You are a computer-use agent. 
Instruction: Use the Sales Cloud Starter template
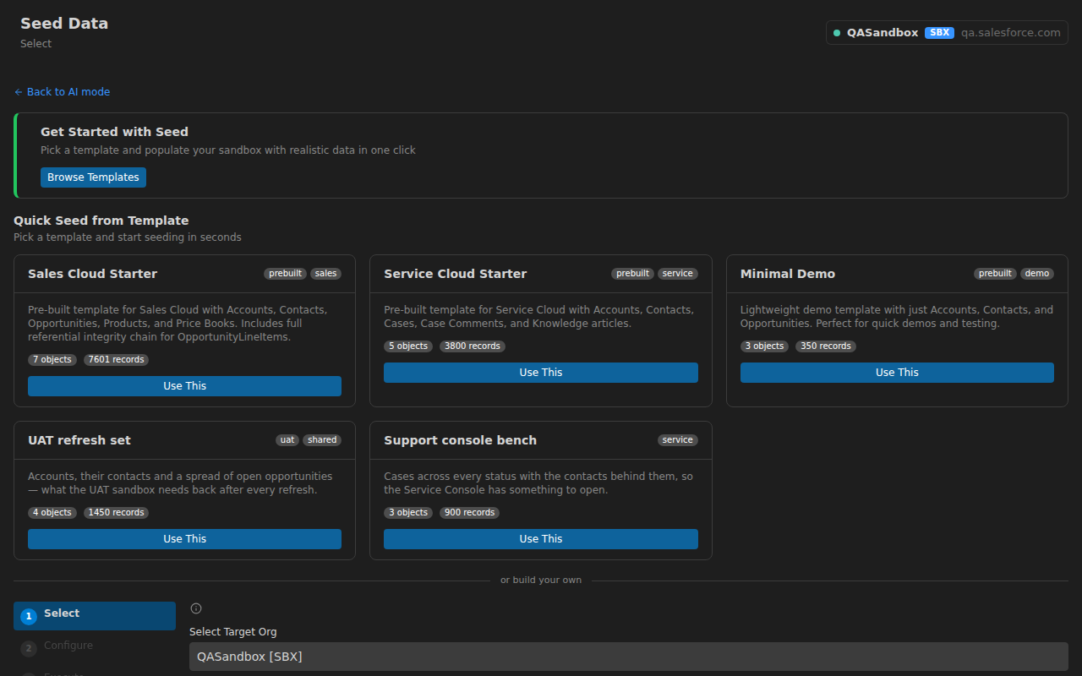[x=184, y=386]
